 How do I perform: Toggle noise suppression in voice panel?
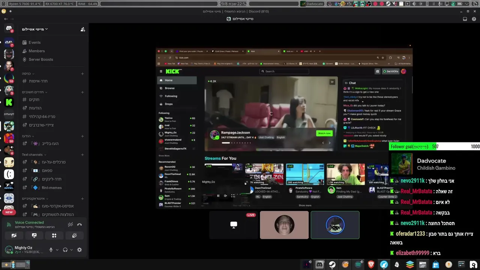coord(70,225)
